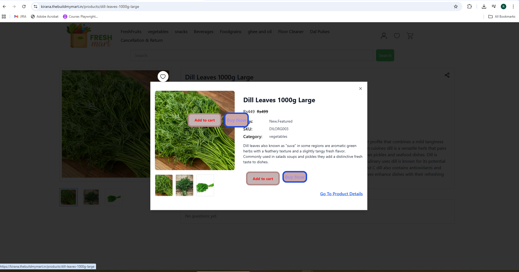Select second dill bunch thumbnail in popup

point(184,185)
